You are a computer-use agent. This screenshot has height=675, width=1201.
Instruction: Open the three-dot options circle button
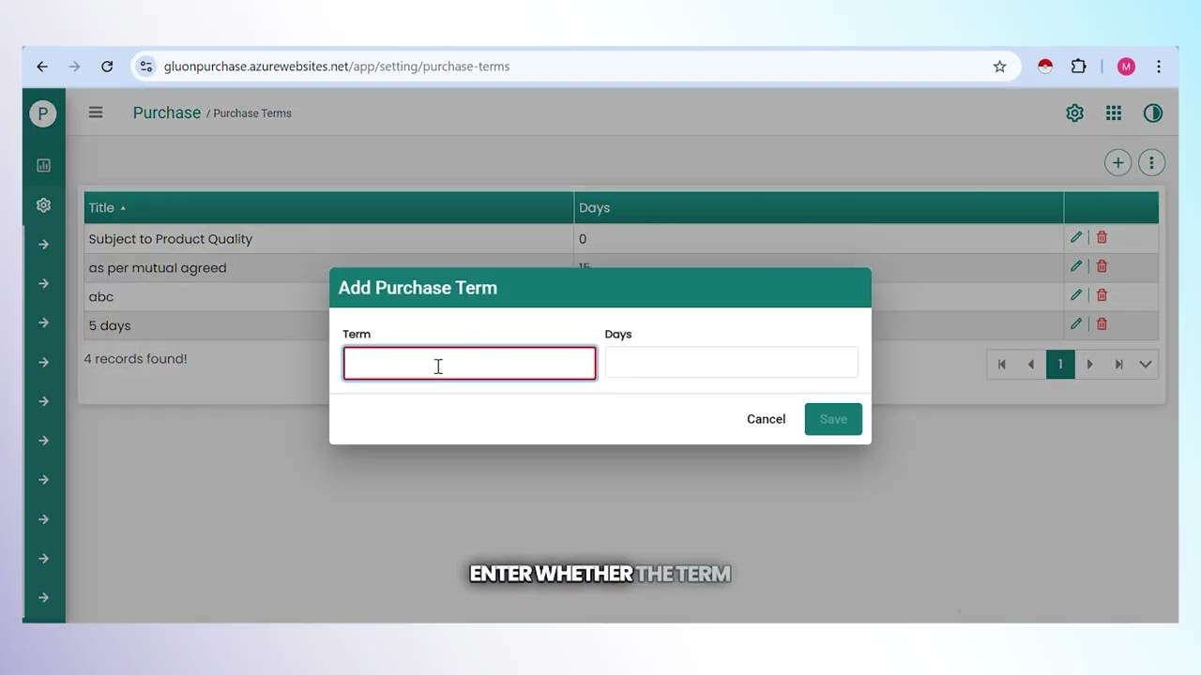click(x=1151, y=163)
